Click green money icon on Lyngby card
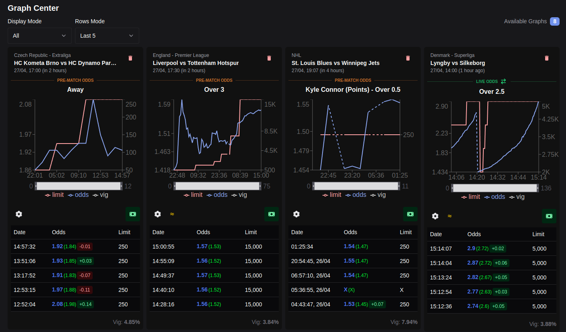566x332 pixels. click(x=549, y=216)
